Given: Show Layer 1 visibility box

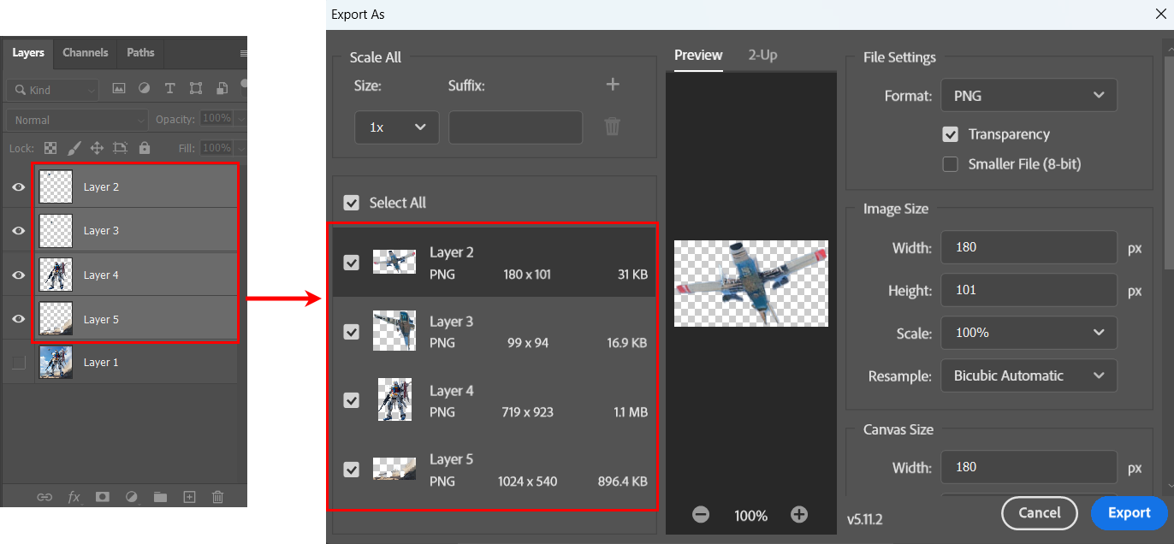Looking at the screenshot, I should tap(19, 363).
